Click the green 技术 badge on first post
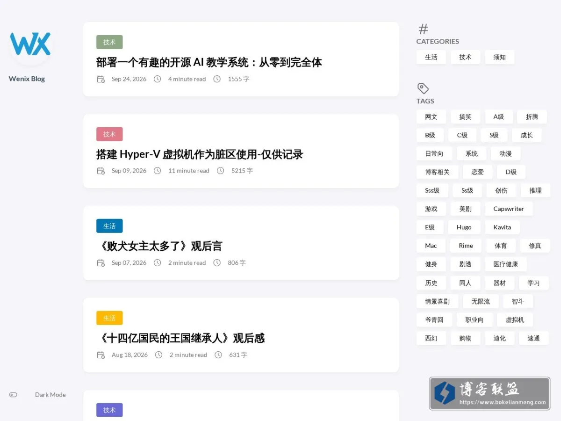The image size is (561, 421). [x=109, y=42]
